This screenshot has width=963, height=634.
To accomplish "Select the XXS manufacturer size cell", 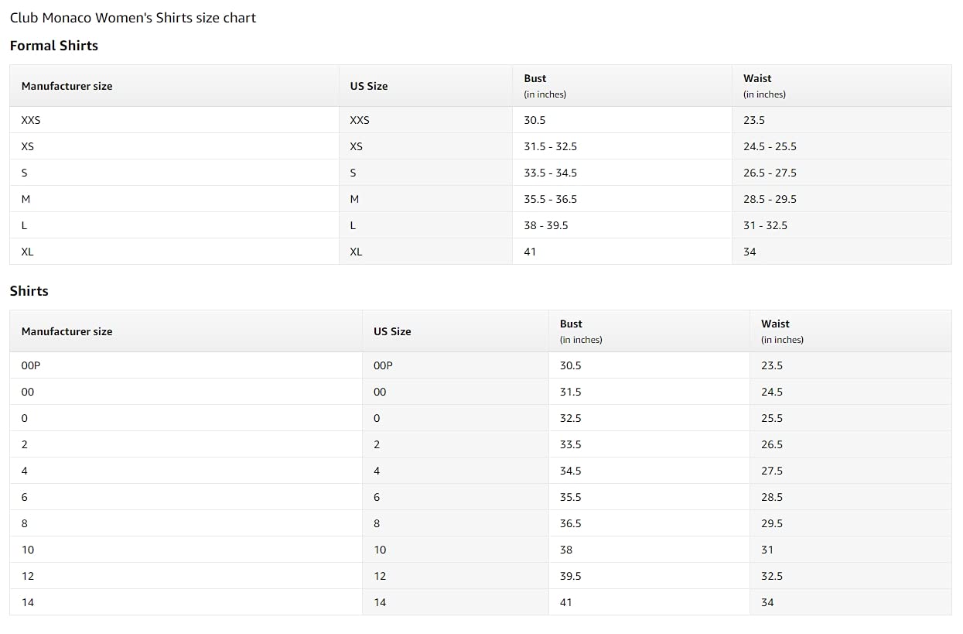I will click(x=174, y=120).
